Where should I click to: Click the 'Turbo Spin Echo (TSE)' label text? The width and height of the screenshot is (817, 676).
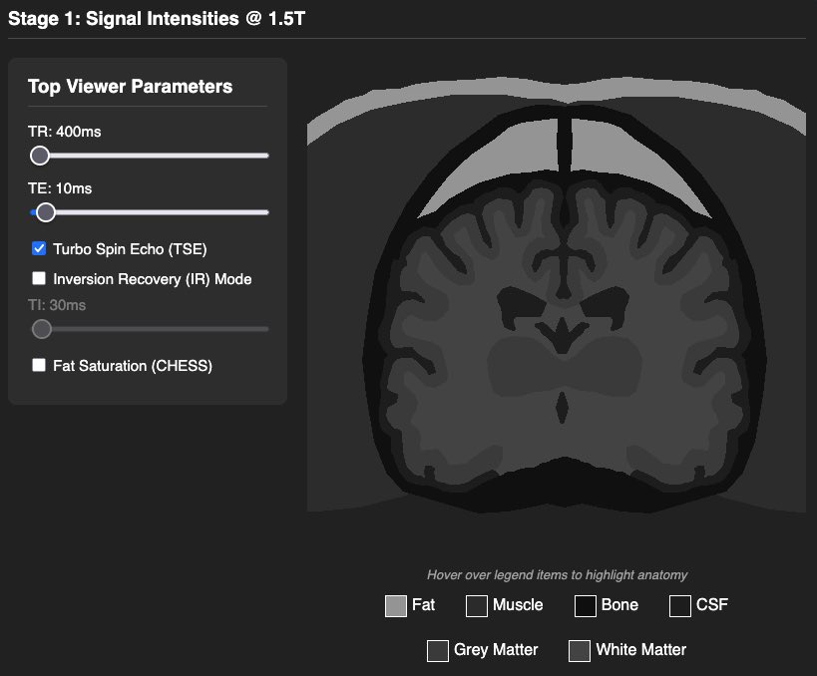130,249
